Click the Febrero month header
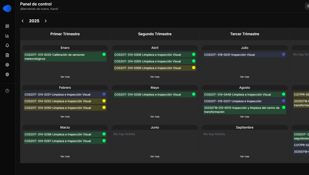Screen dimensions: 309x175 65,87
